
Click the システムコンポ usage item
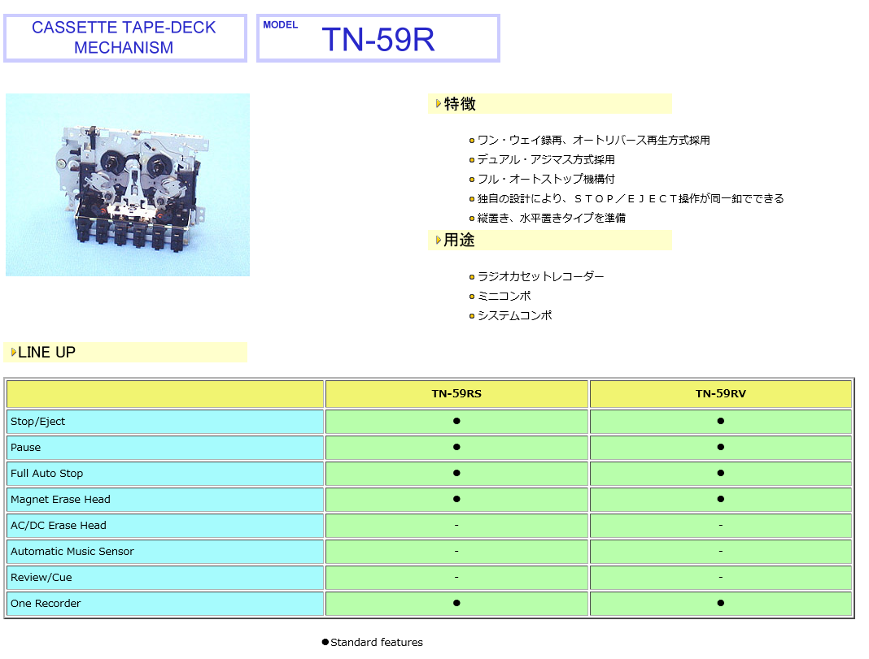[514, 315]
